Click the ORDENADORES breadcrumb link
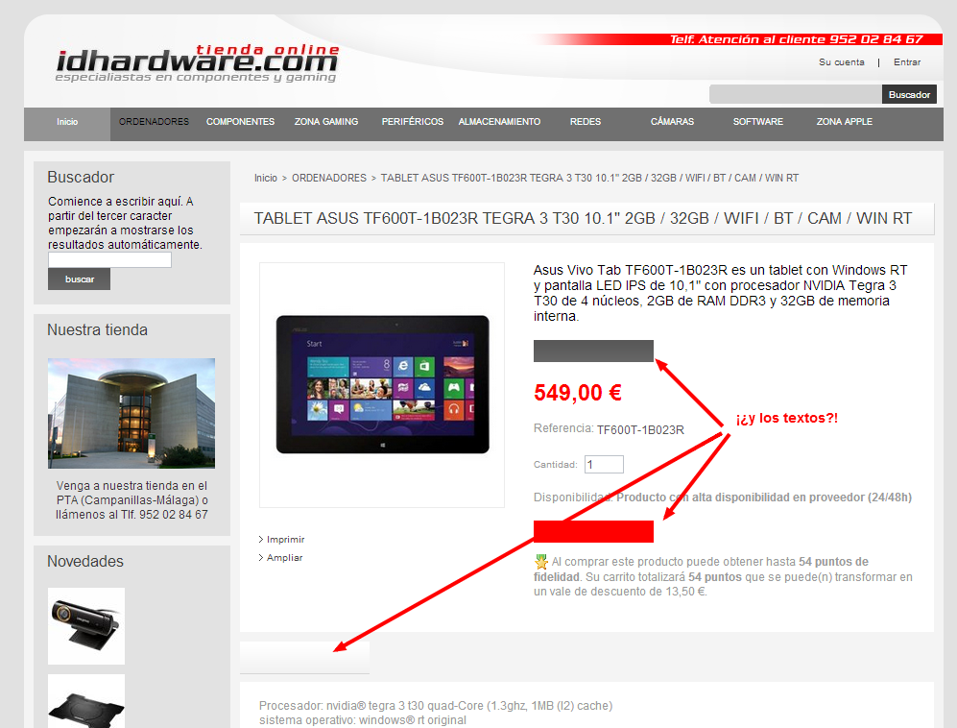 pyautogui.click(x=329, y=178)
